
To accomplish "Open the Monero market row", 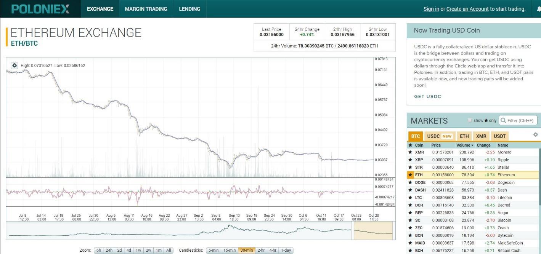I will [473, 152].
